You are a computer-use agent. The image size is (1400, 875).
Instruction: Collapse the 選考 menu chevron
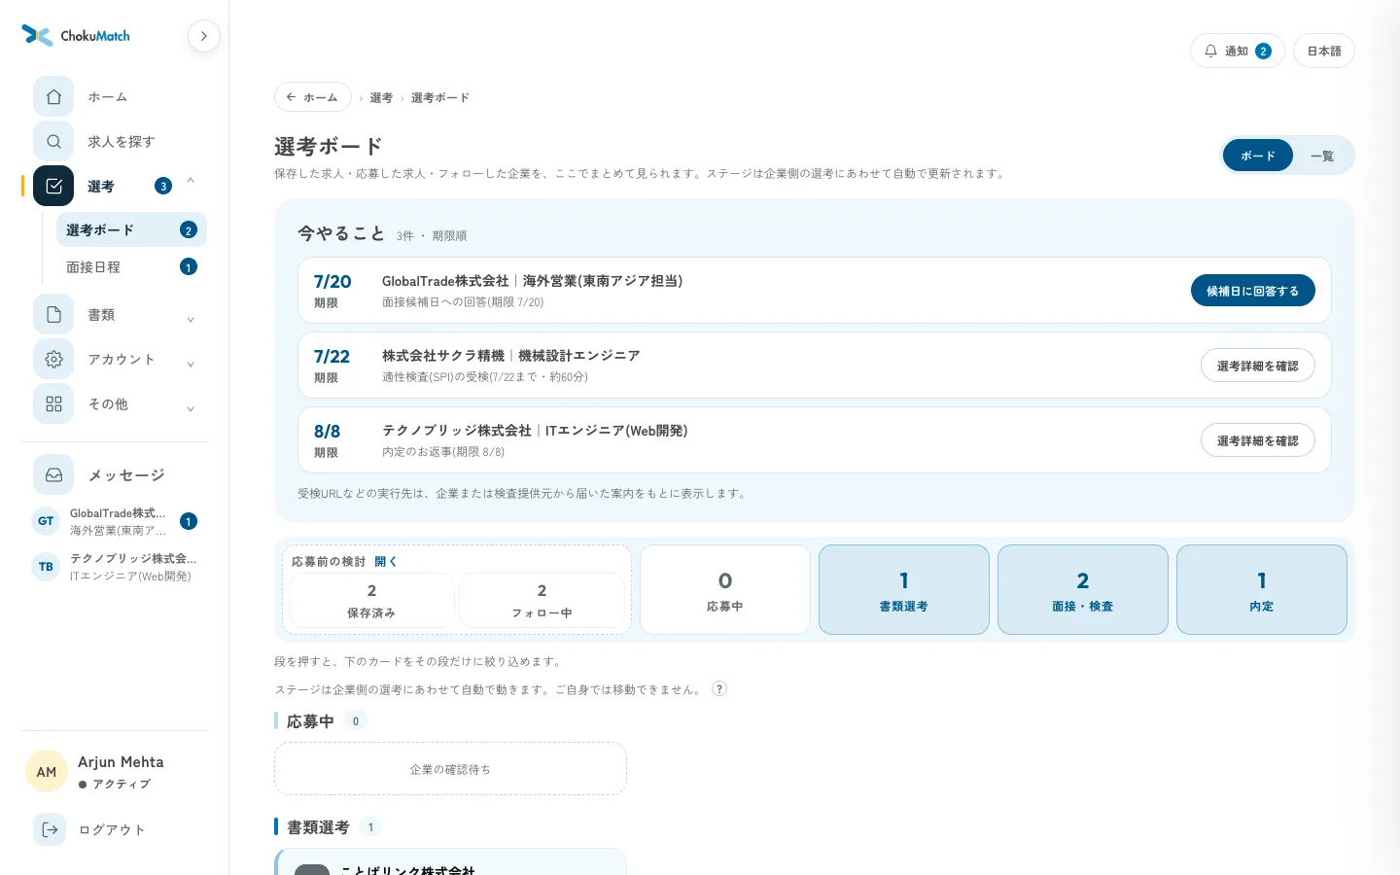click(x=191, y=181)
